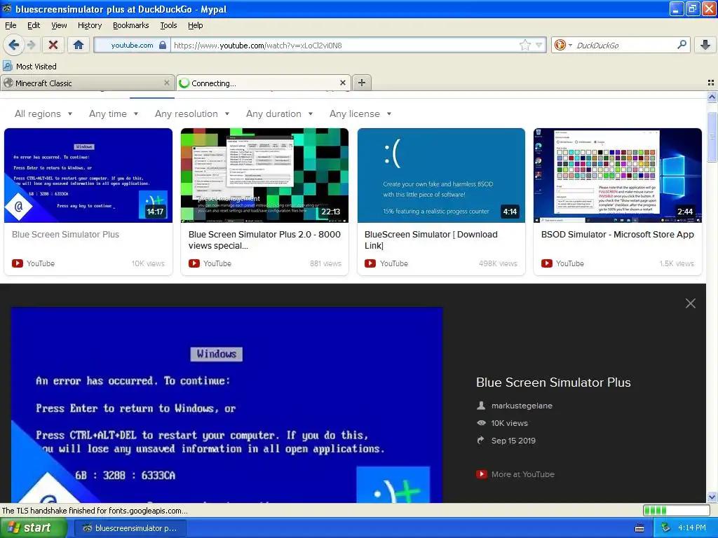718x538 pixels.
Task: Click YouTube icon on the 1.5K views card
Action: click(547, 263)
